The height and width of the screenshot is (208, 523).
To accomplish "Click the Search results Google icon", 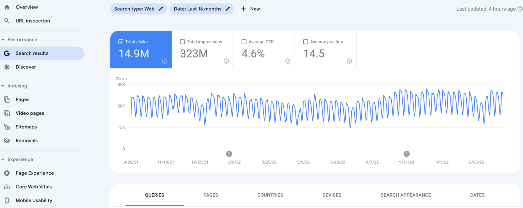I will 7,53.
